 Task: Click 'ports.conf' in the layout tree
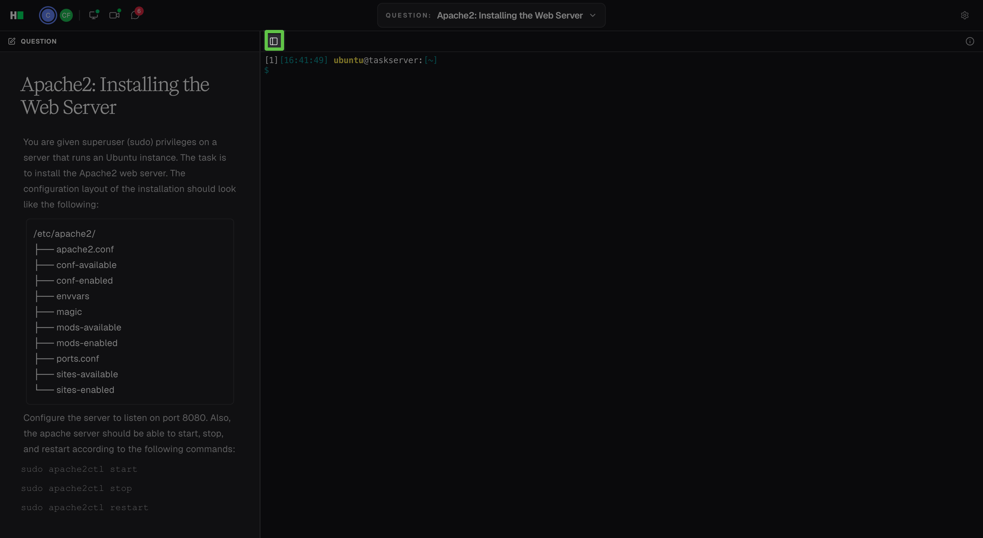tap(77, 359)
